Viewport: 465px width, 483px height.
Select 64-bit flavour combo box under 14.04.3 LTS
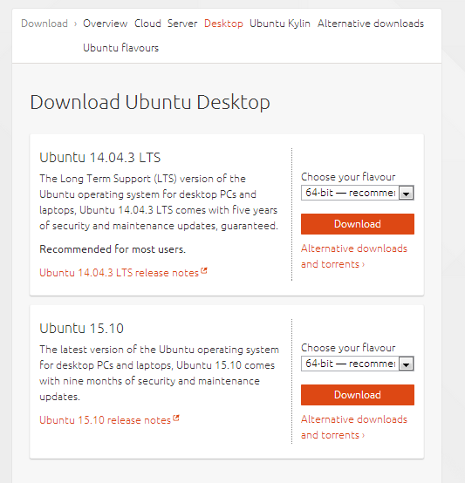click(x=358, y=193)
